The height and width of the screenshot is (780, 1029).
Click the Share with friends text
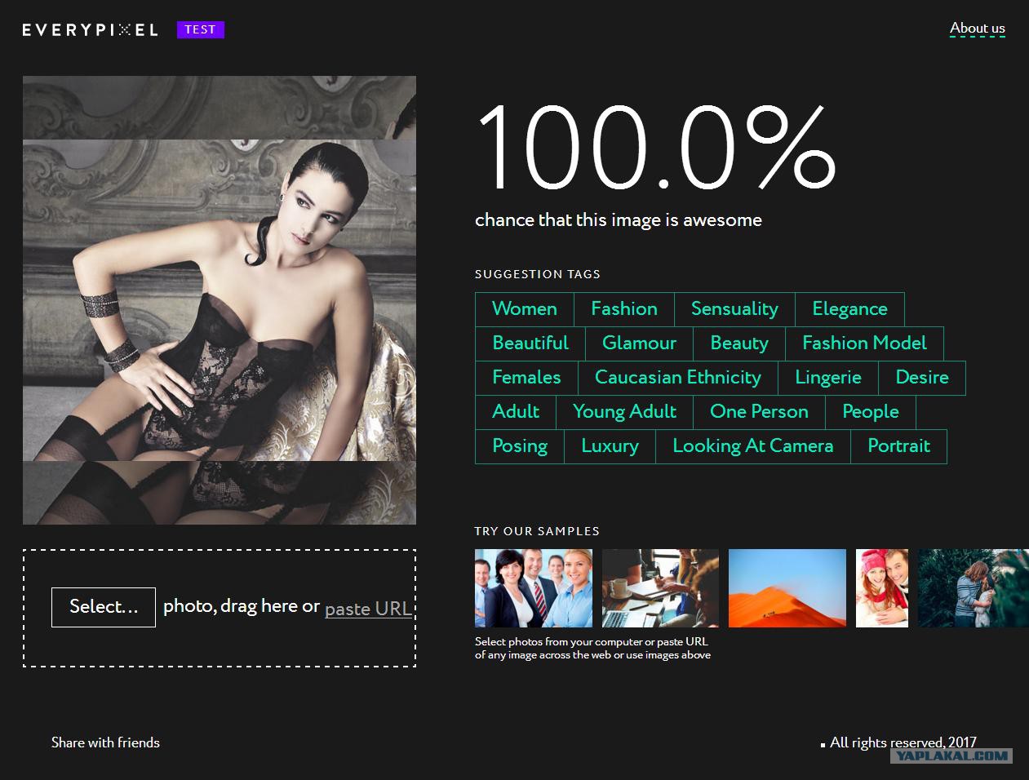coord(105,742)
